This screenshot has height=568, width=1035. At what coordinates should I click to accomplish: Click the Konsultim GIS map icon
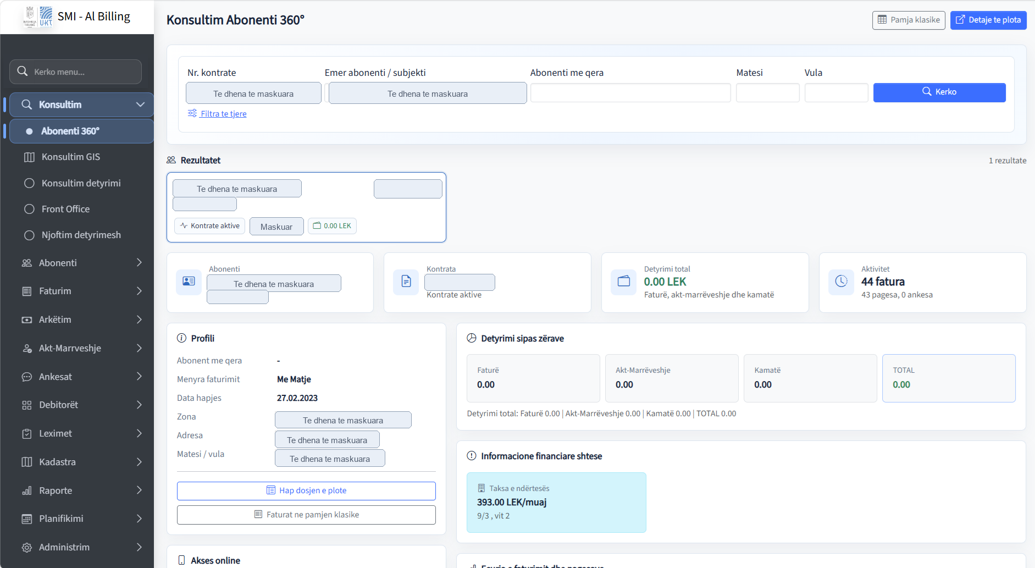pos(30,157)
